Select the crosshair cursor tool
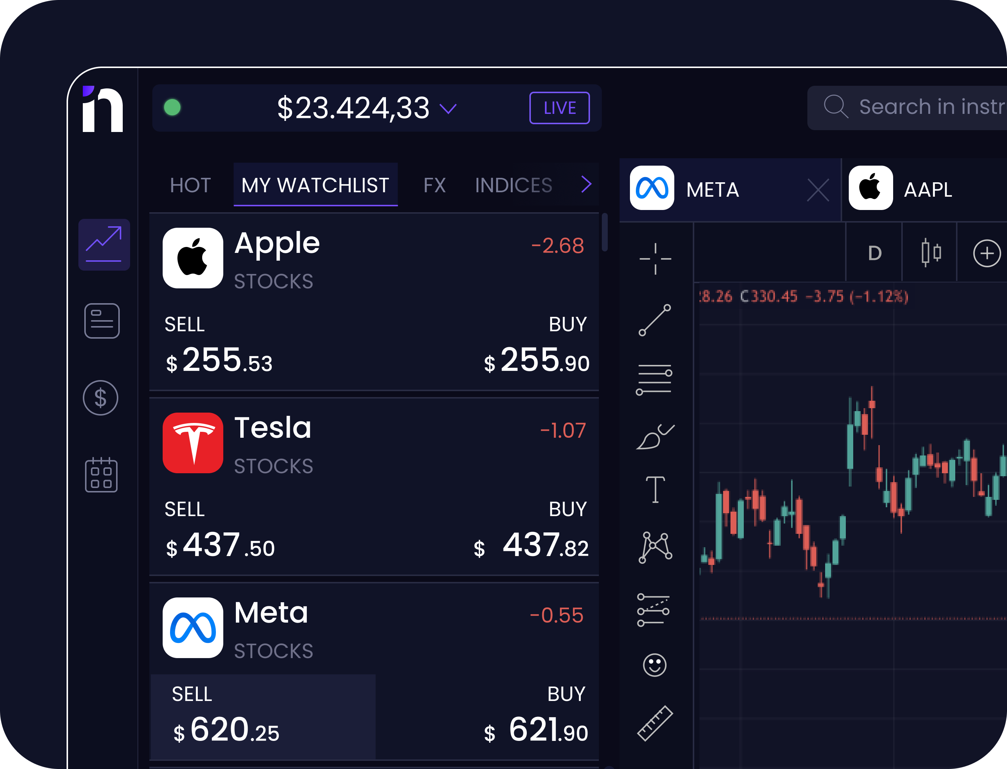Viewport: 1007px width, 769px height. pos(655,259)
